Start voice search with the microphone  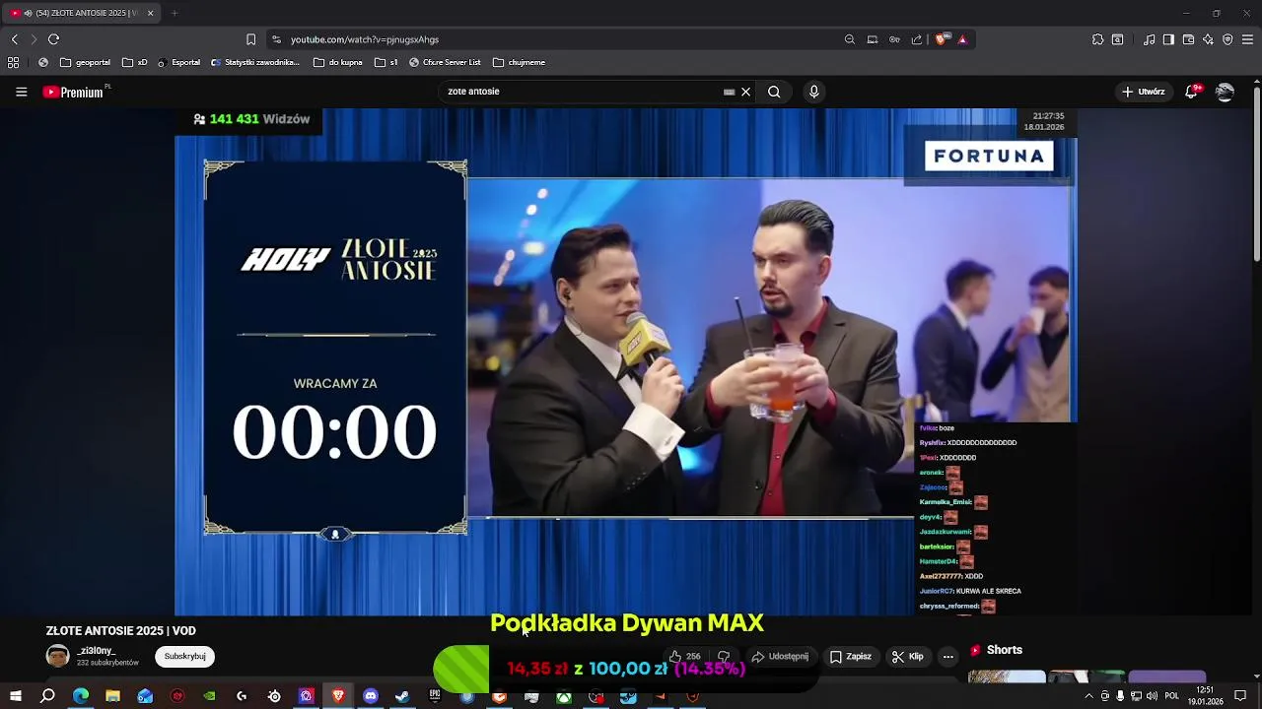tap(813, 92)
